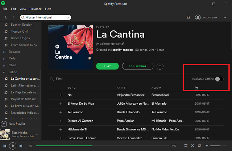Add Háblame de Ti with plus icon
Image resolution: width=232 pixels, height=151 pixels.
click(61, 130)
